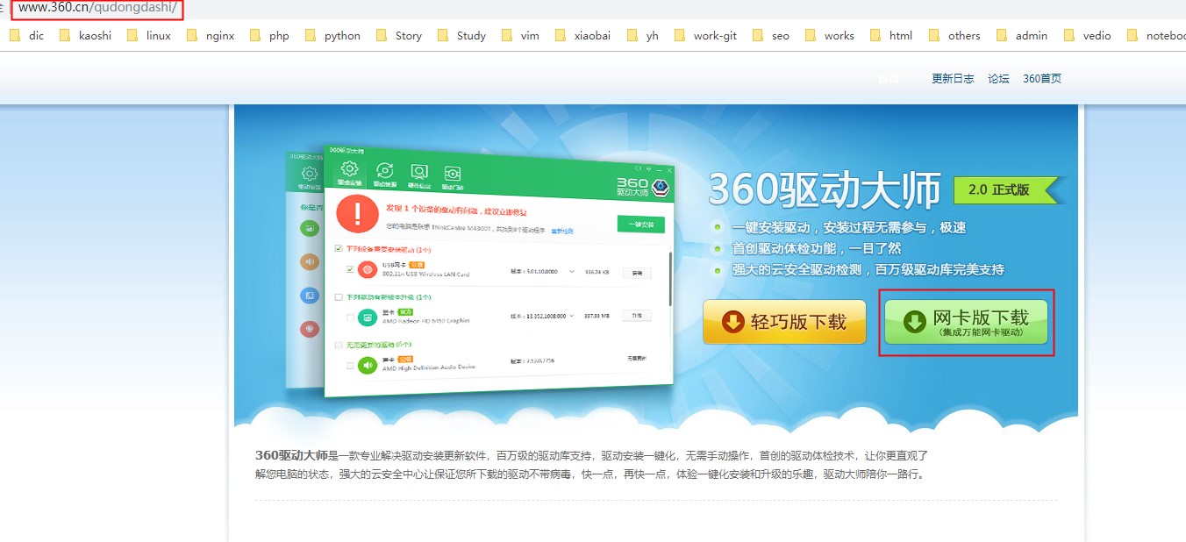Check the AMD Radeon graphics driver checkbox
The height and width of the screenshot is (542, 1186).
click(x=350, y=317)
